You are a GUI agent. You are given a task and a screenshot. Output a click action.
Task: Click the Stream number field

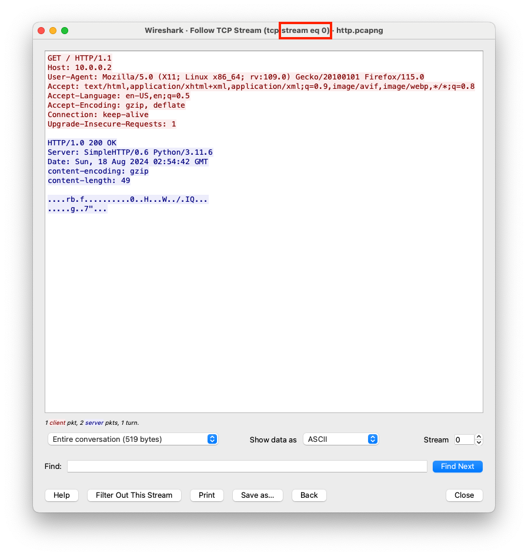[x=463, y=440]
